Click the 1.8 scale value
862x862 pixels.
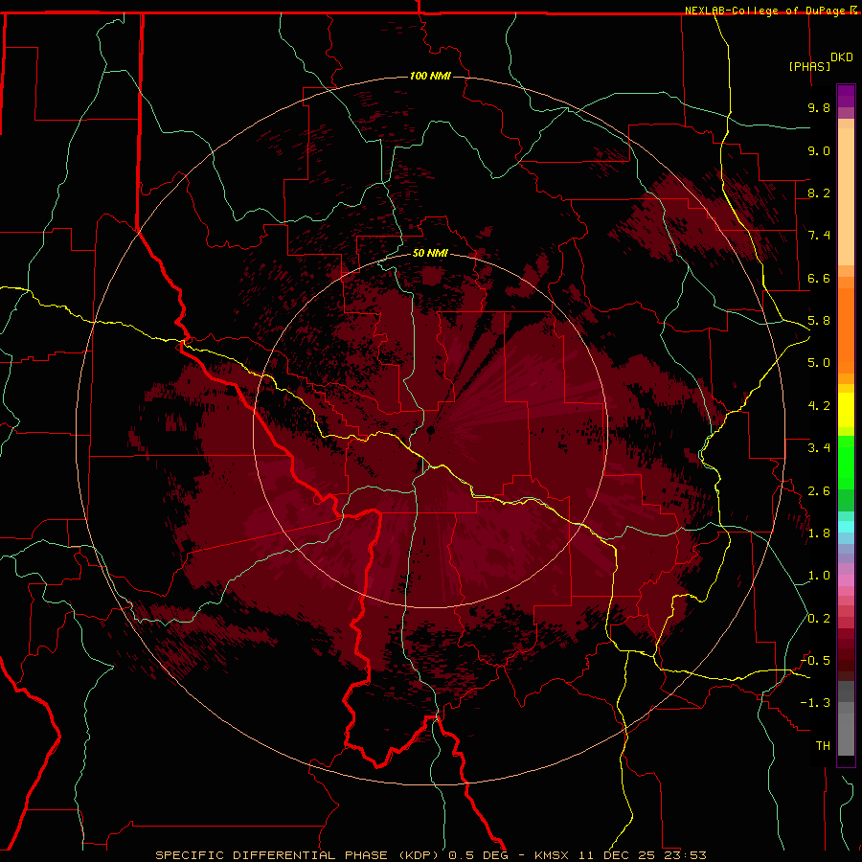coord(819,533)
